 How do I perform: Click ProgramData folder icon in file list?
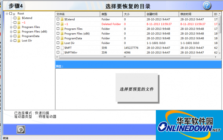[62, 38]
